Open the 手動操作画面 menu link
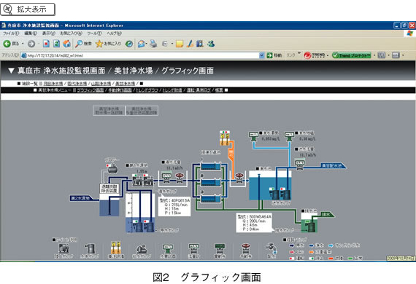 coord(120,90)
